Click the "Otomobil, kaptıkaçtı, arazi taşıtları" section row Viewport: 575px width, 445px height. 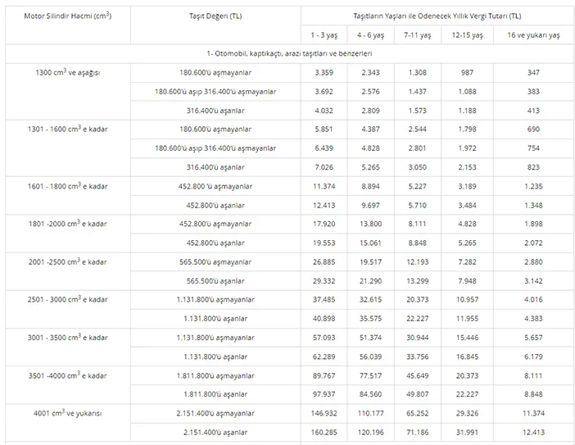290,53
